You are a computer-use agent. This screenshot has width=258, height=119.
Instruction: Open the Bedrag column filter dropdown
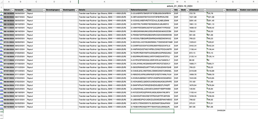click(x=187, y=10)
